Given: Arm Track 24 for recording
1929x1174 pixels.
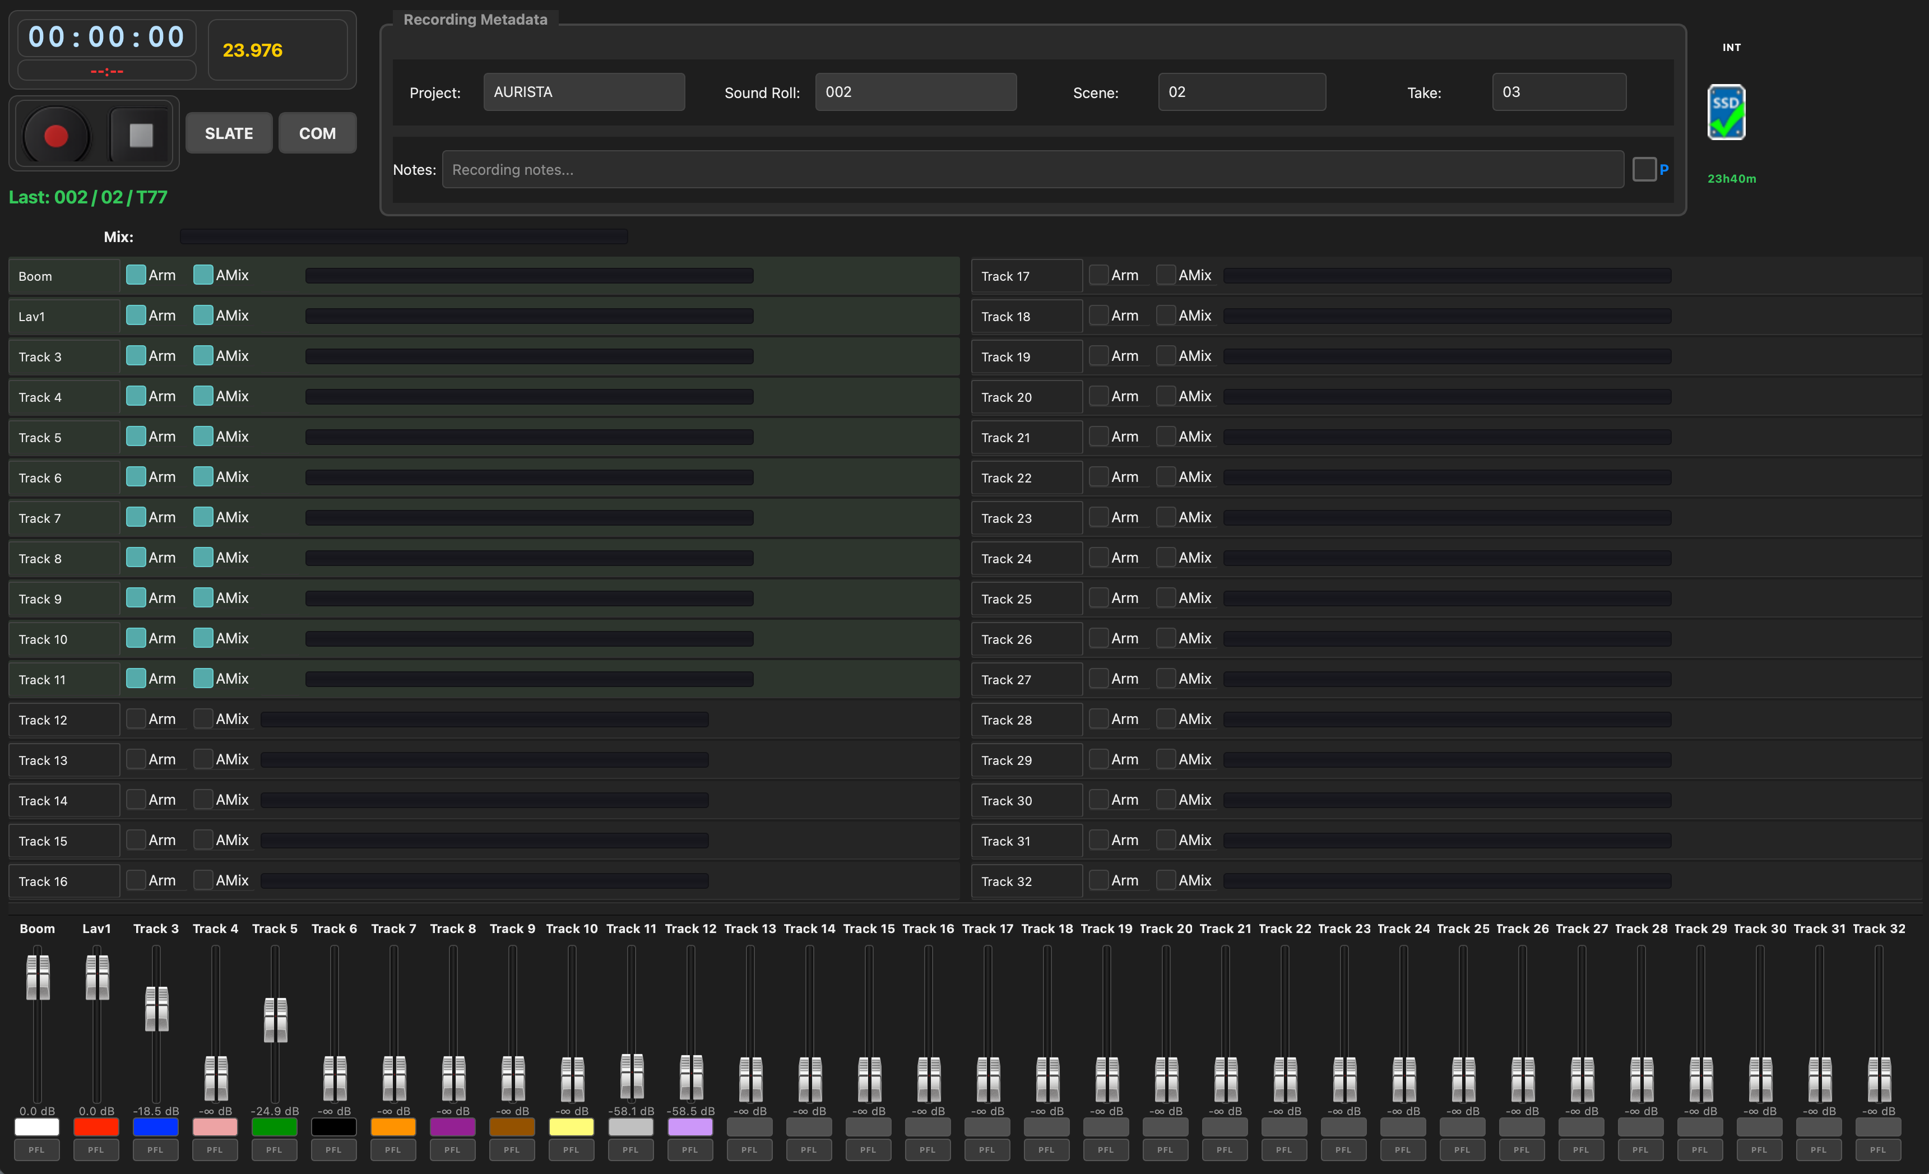Looking at the screenshot, I should coord(1099,557).
